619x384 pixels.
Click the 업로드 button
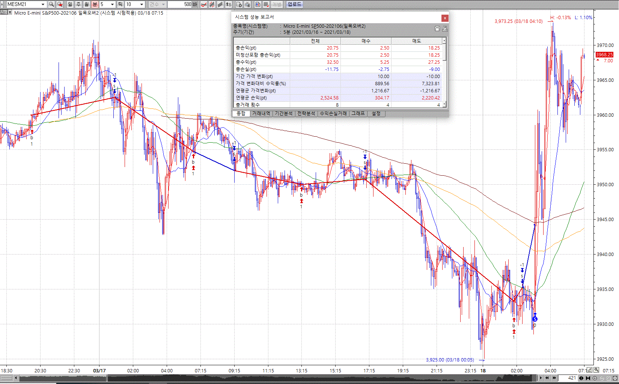click(294, 4)
